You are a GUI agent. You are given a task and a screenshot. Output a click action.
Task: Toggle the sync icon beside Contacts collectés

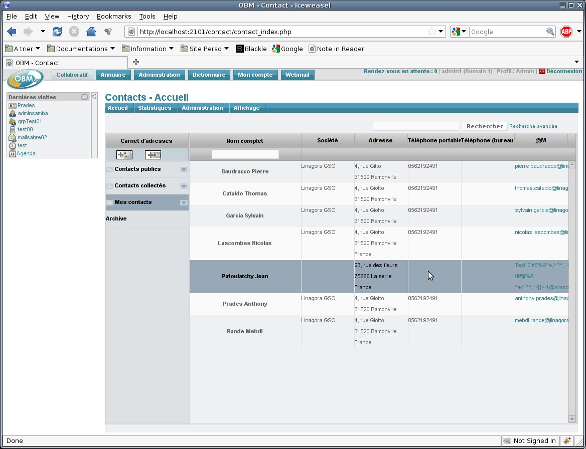(x=109, y=186)
